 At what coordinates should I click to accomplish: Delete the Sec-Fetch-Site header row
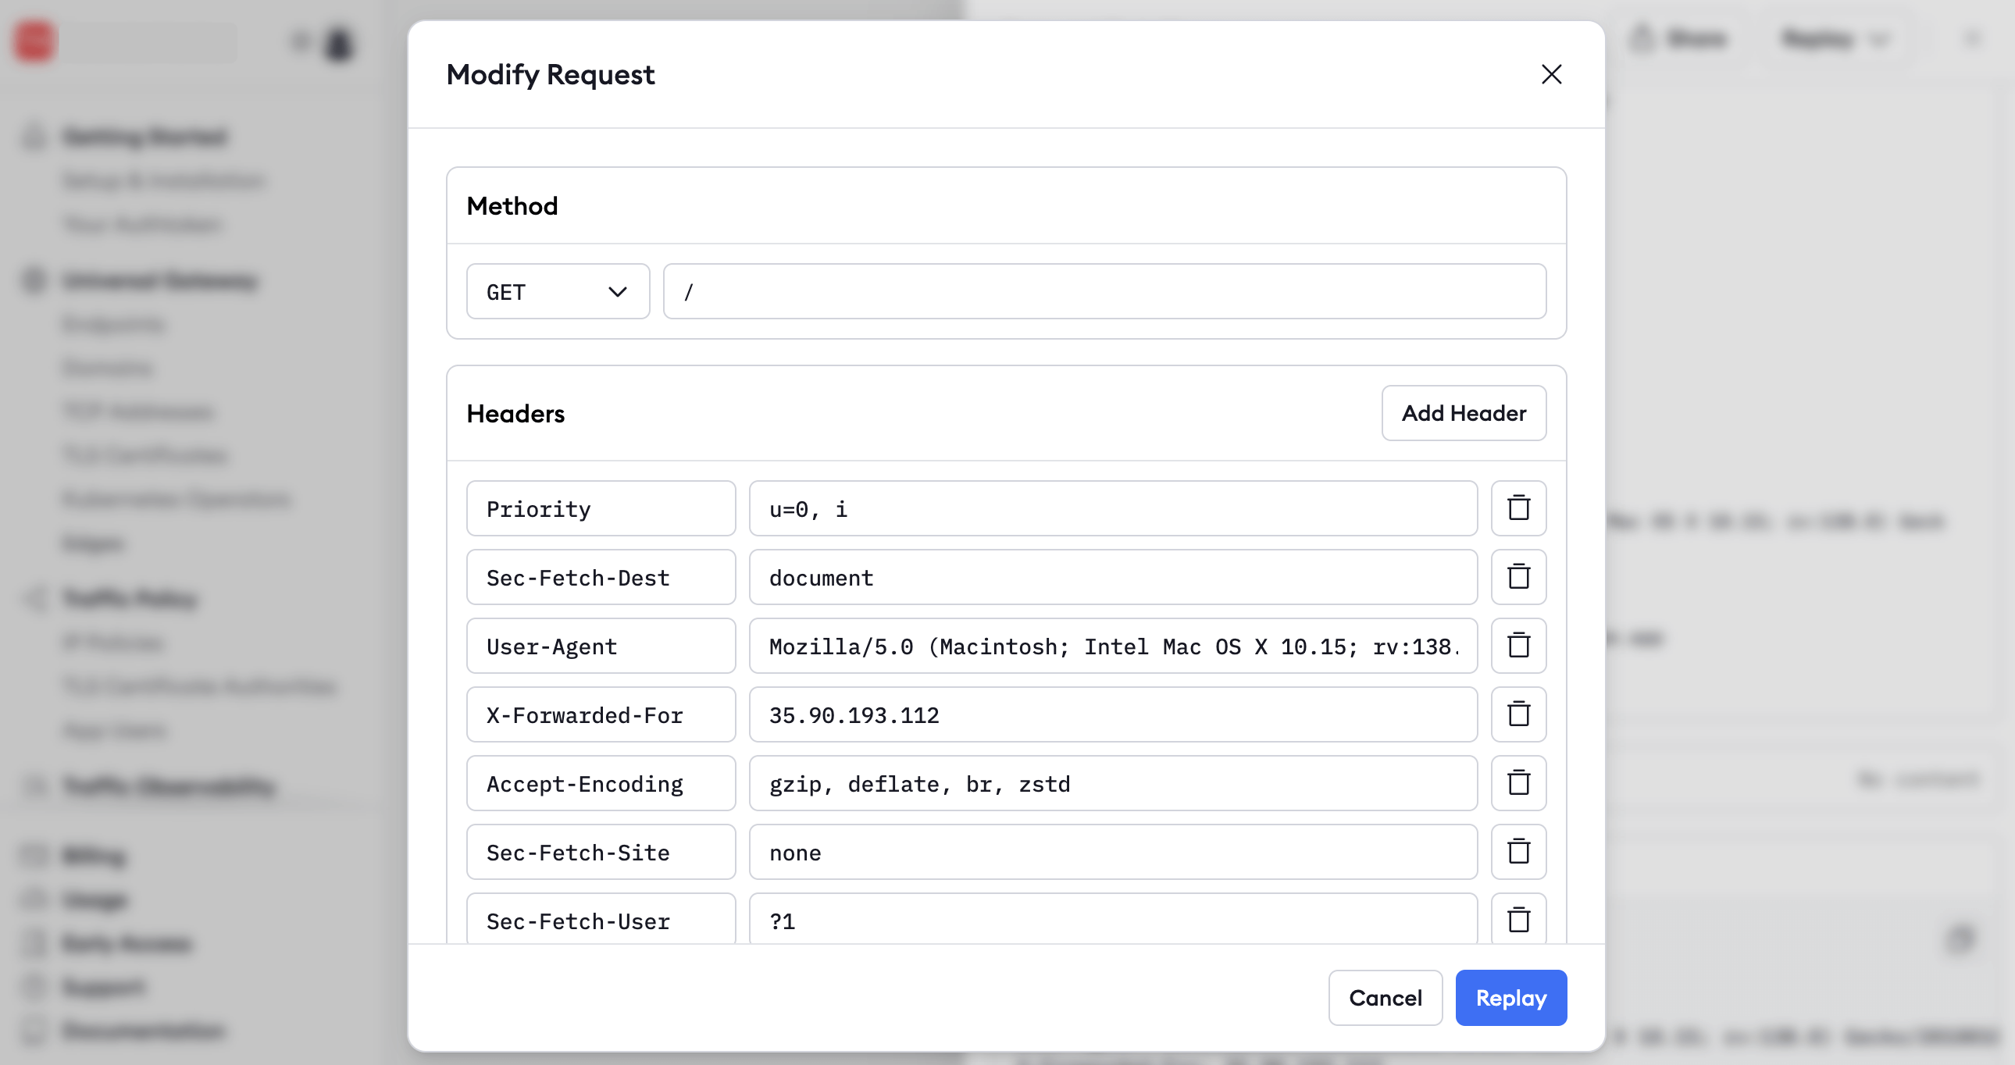coord(1517,852)
